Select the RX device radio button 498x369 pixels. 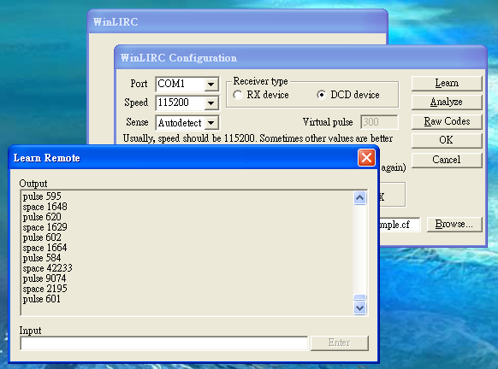(238, 95)
